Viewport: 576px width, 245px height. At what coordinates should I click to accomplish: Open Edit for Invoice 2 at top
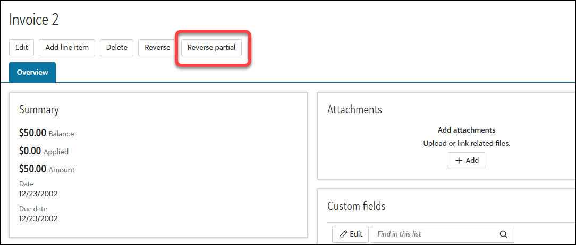coord(22,47)
